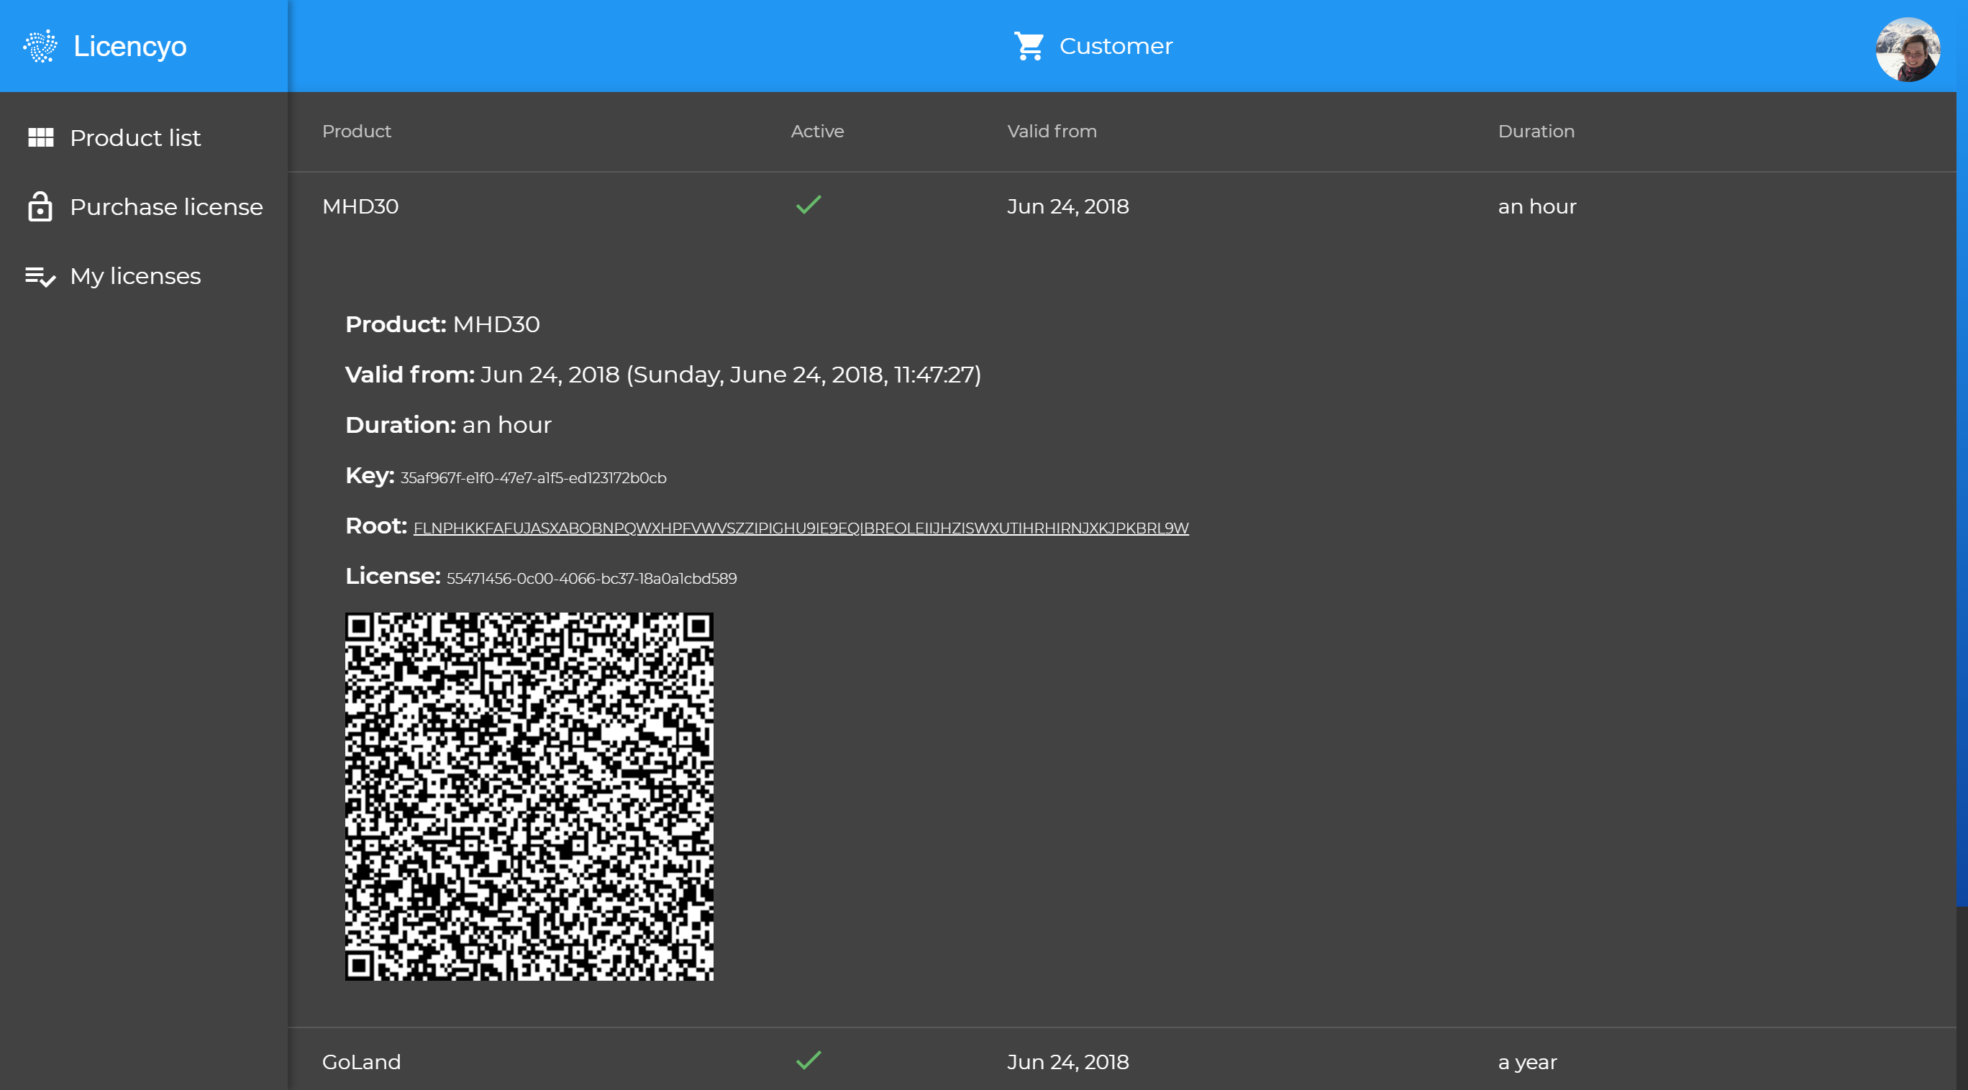Open the user profile avatar
Image resolution: width=1968 pixels, height=1090 pixels.
(x=1907, y=49)
